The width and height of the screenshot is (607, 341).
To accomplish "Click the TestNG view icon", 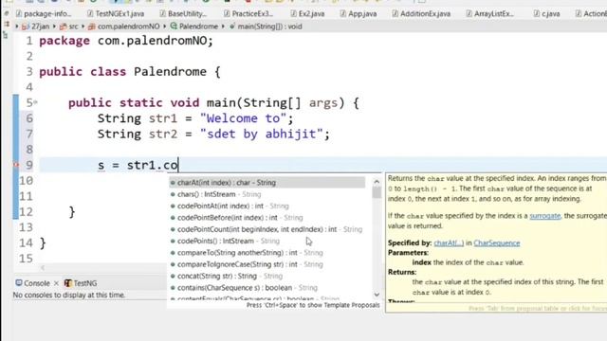I will pos(67,283).
